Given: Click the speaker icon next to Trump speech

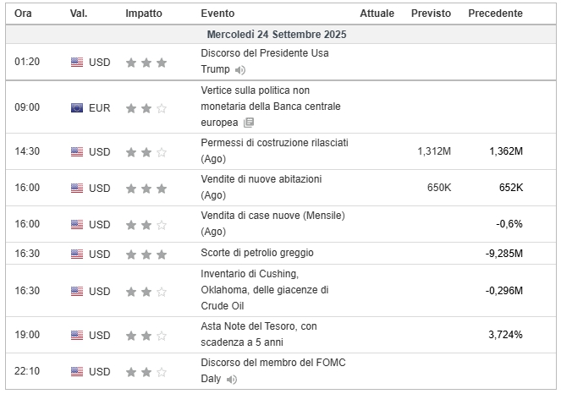Looking at the screenshot, I should pyautogui.click(x=240, y=70).
